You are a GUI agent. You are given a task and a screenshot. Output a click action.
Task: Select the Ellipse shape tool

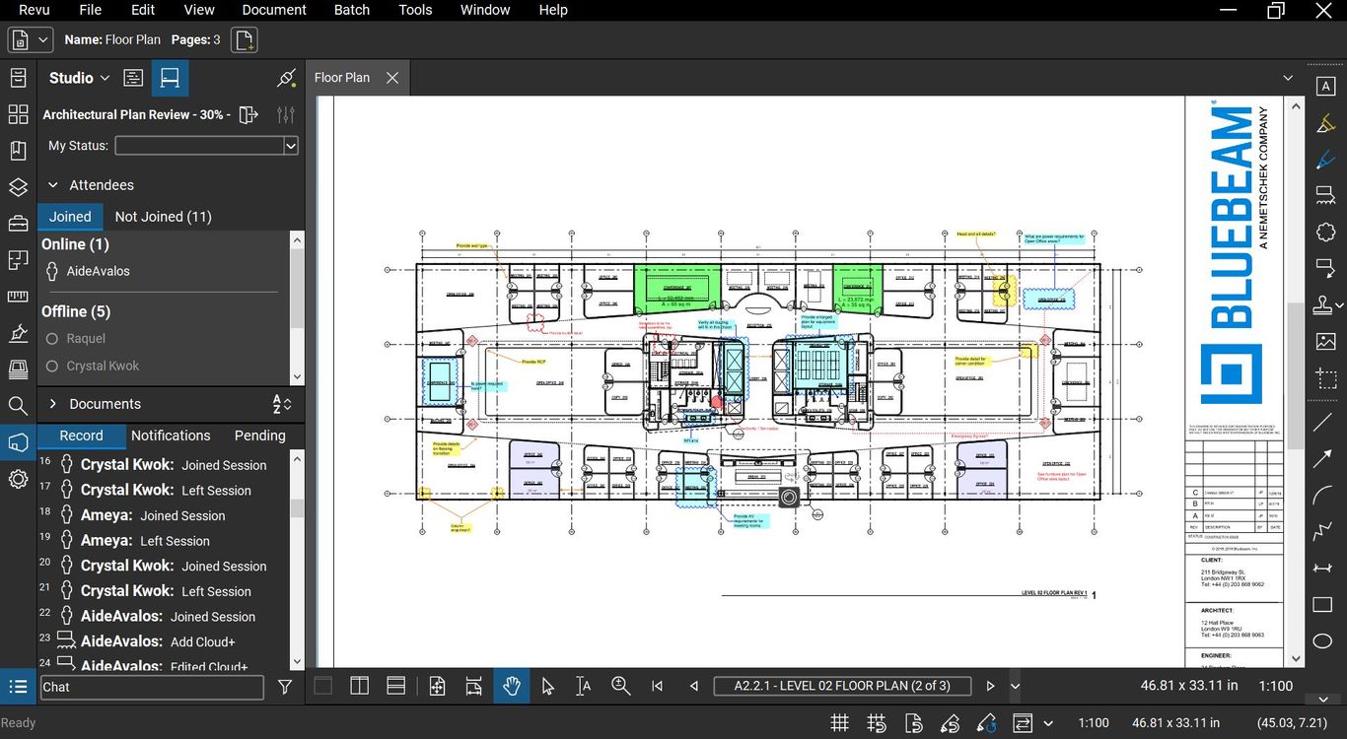click(1325, 640)
